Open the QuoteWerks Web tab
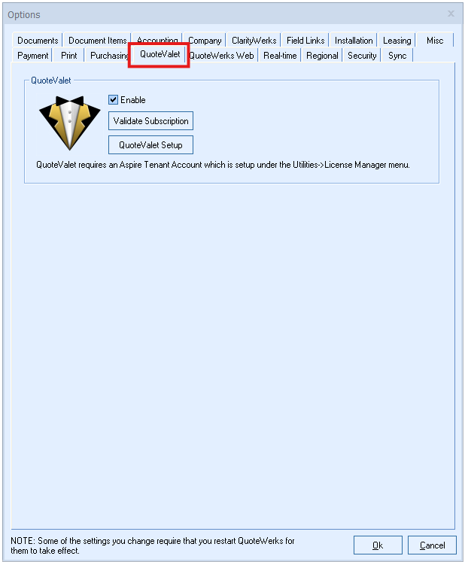The height and width of the screenshot is (562, 465). coord(222,55)
